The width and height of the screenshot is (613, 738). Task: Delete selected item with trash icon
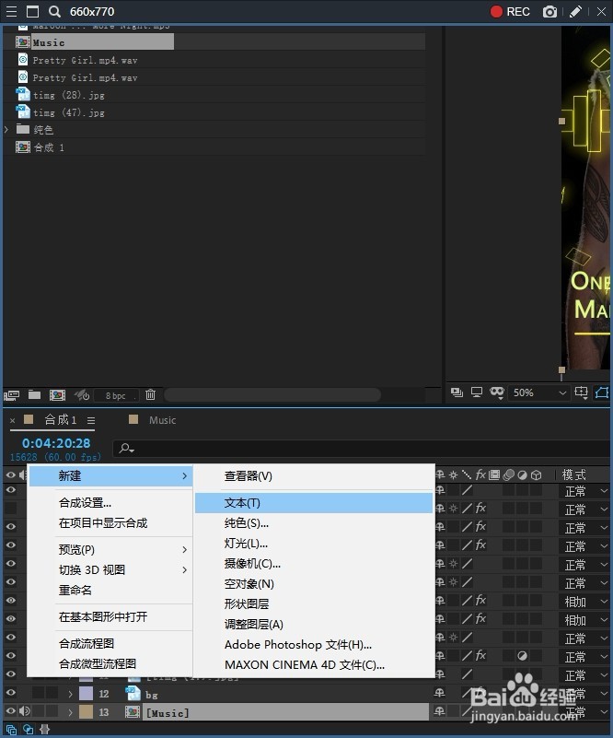pyautogui.click(x=150, y=394)
